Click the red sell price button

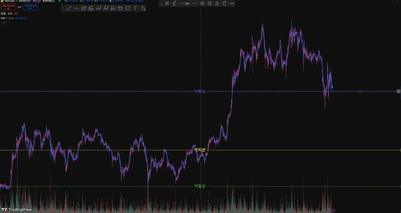point(8,7)
